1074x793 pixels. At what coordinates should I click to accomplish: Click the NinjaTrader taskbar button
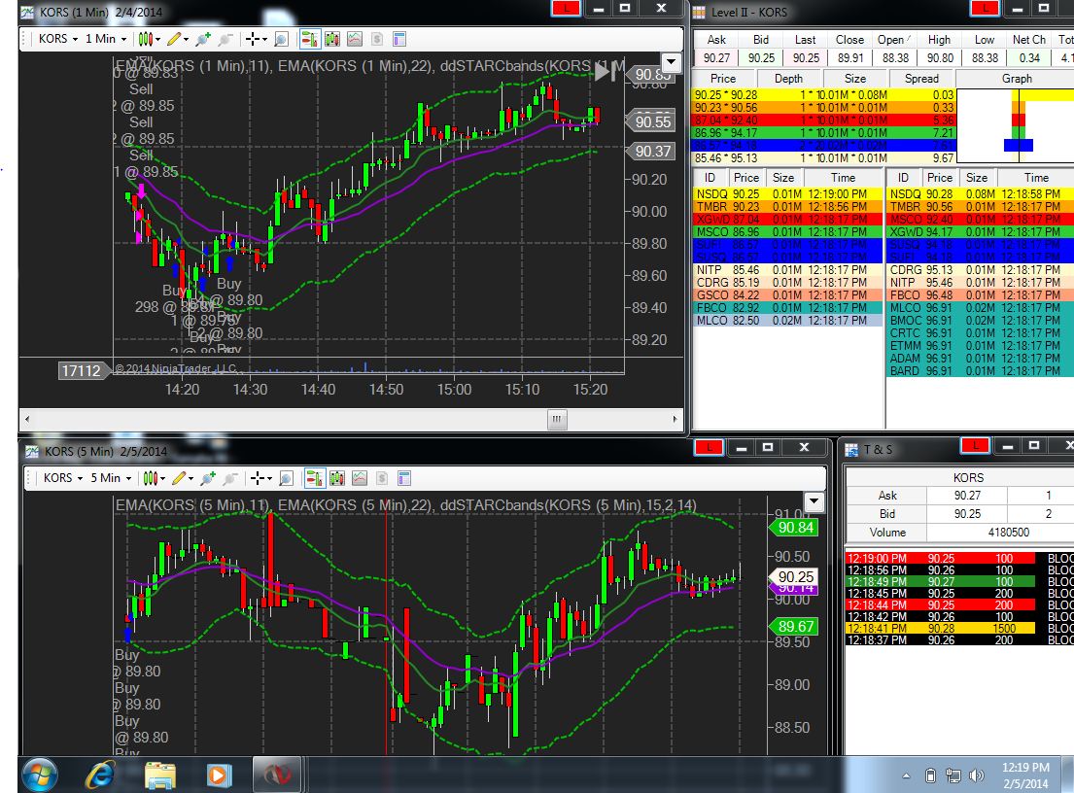pos(277,775)
